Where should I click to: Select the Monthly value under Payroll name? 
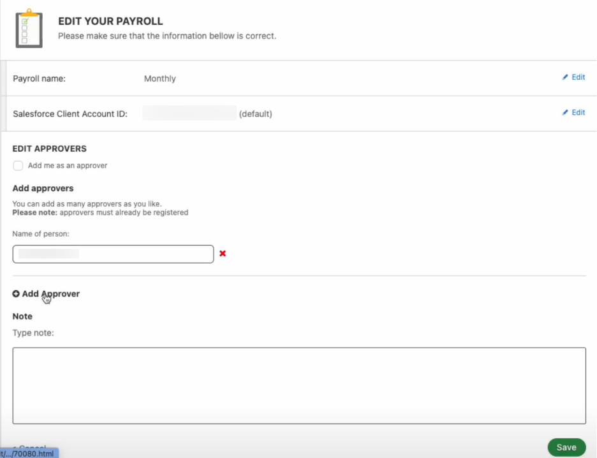[159, 78]
